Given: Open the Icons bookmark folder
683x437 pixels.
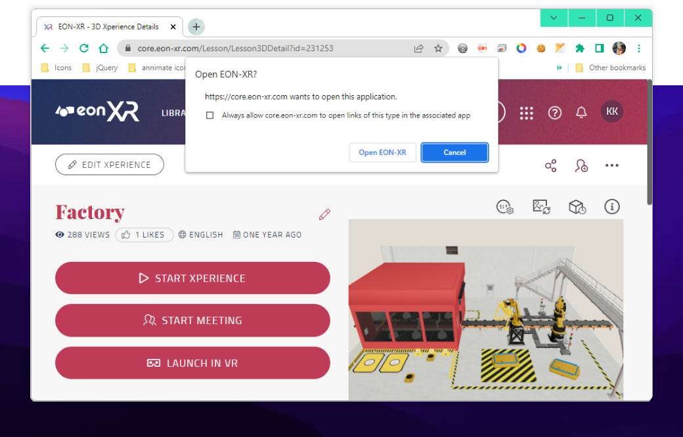Looking at the screenshot, I should click(56, 68).
